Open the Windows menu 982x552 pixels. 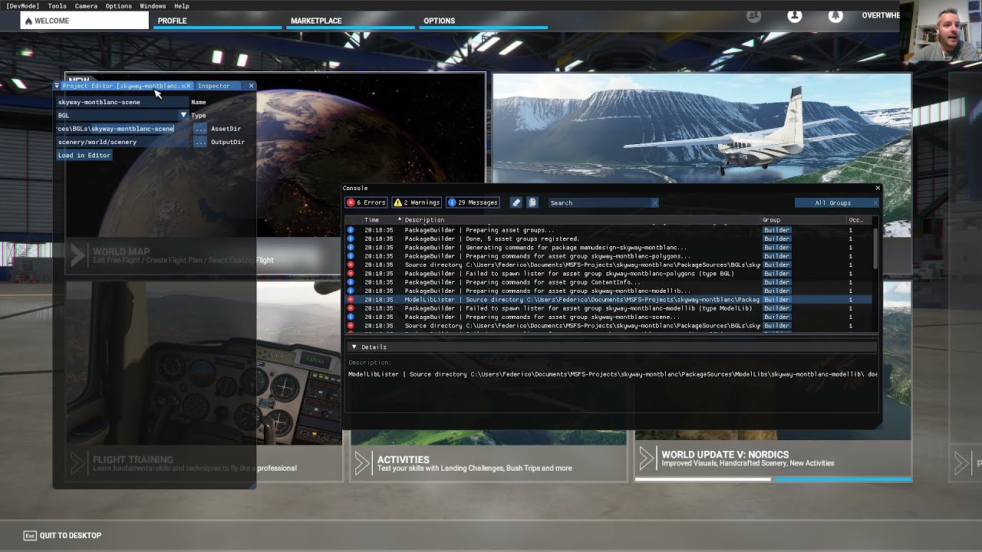point(153,6)
